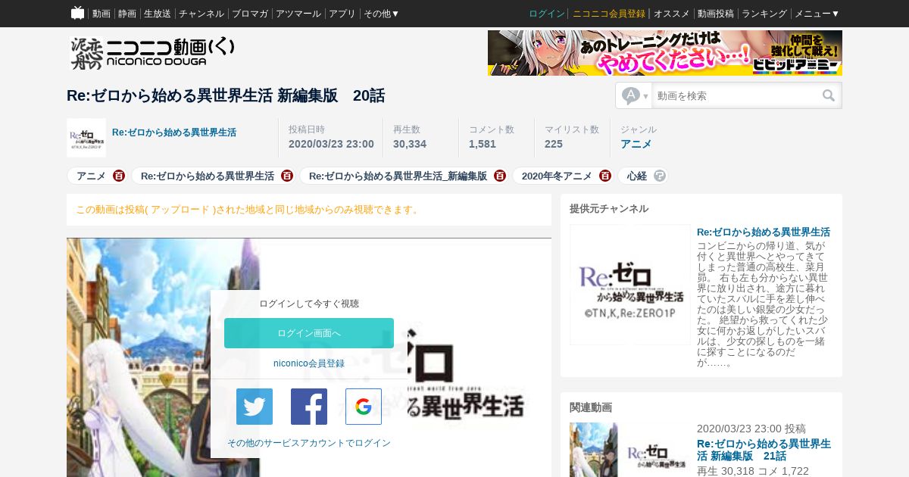909x477 pixels.
Task: Click the post date 2020/03/23 23:00
Action: (x=331, y=144)
